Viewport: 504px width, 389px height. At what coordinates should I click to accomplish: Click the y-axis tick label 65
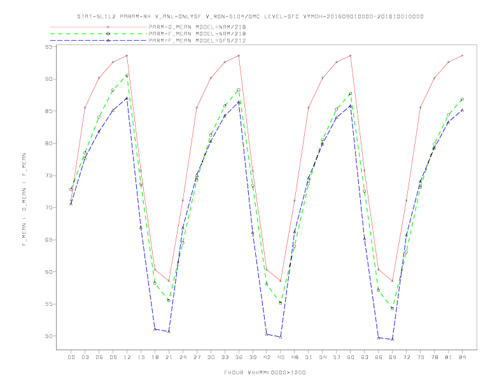click(x=49, y=240)
